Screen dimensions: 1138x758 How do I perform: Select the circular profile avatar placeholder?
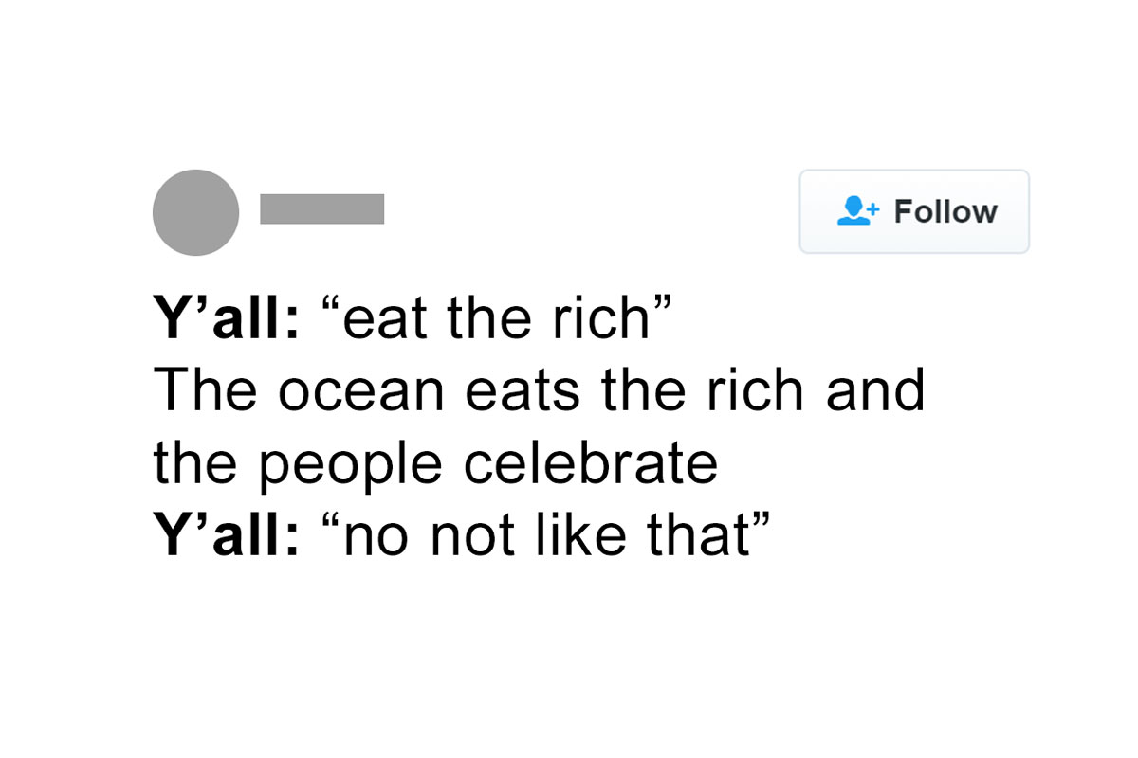tap(195, 212)
